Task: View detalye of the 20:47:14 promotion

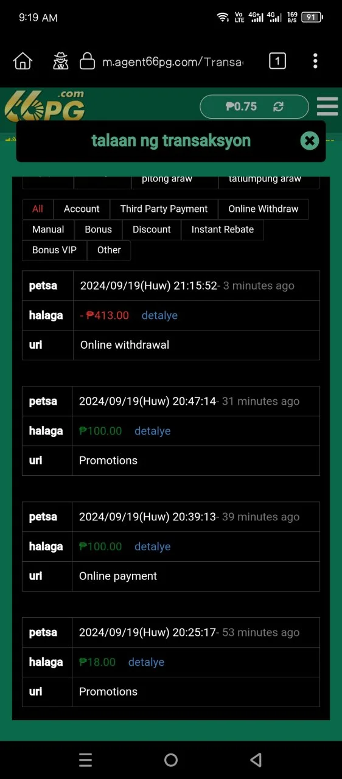Action: click(x=152, y=431)
